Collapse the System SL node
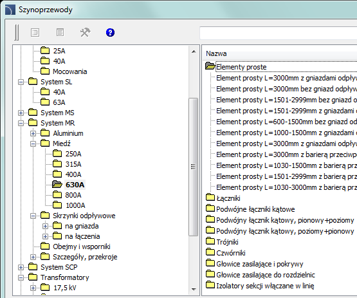Image resolution: width=357 pixels, height=298 pixels. pos(21,82)
